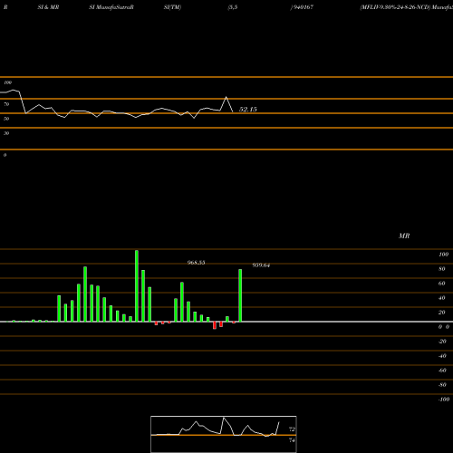
Task: Click the RSI peak before 52.15
Action: [x=226, y=97]
